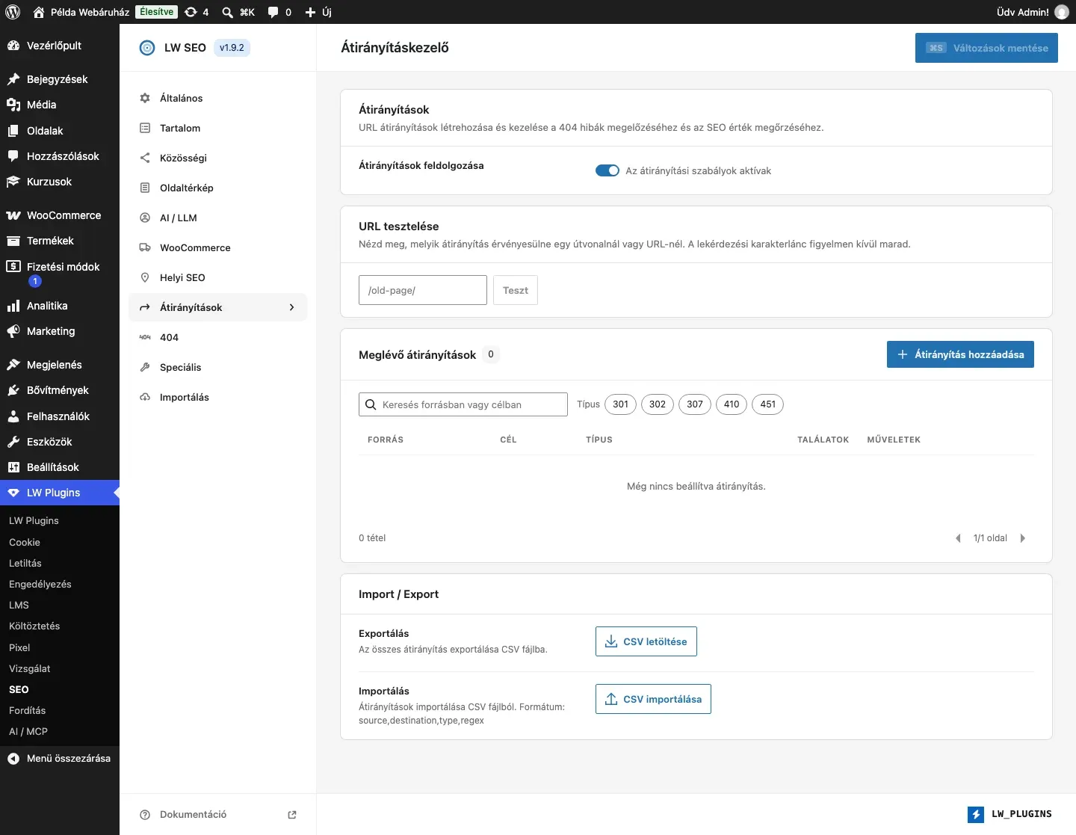
Task: Go to next page arrow in pagination
Action: point(1022,538)
